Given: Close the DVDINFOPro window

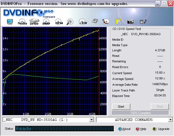Looking at the screenshot, I should tap(171, 4).
